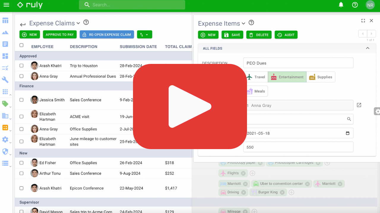Viewport: 380px width, 213px height.
Task: Open the mountain chart icon in sidebar
Action: pyautogui.click(x=5, y=33)
